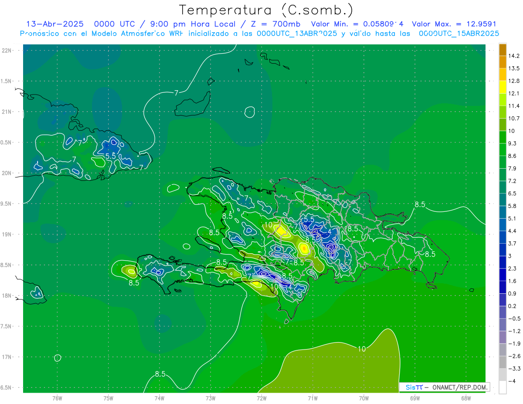Click longitude axis label '74W'
The width and height of the screenshot is (523, 404).
tap(160, 398)
